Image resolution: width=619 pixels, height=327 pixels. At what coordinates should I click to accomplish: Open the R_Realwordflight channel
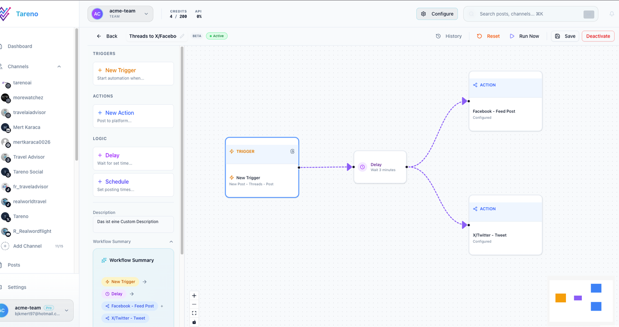(32, 231)
